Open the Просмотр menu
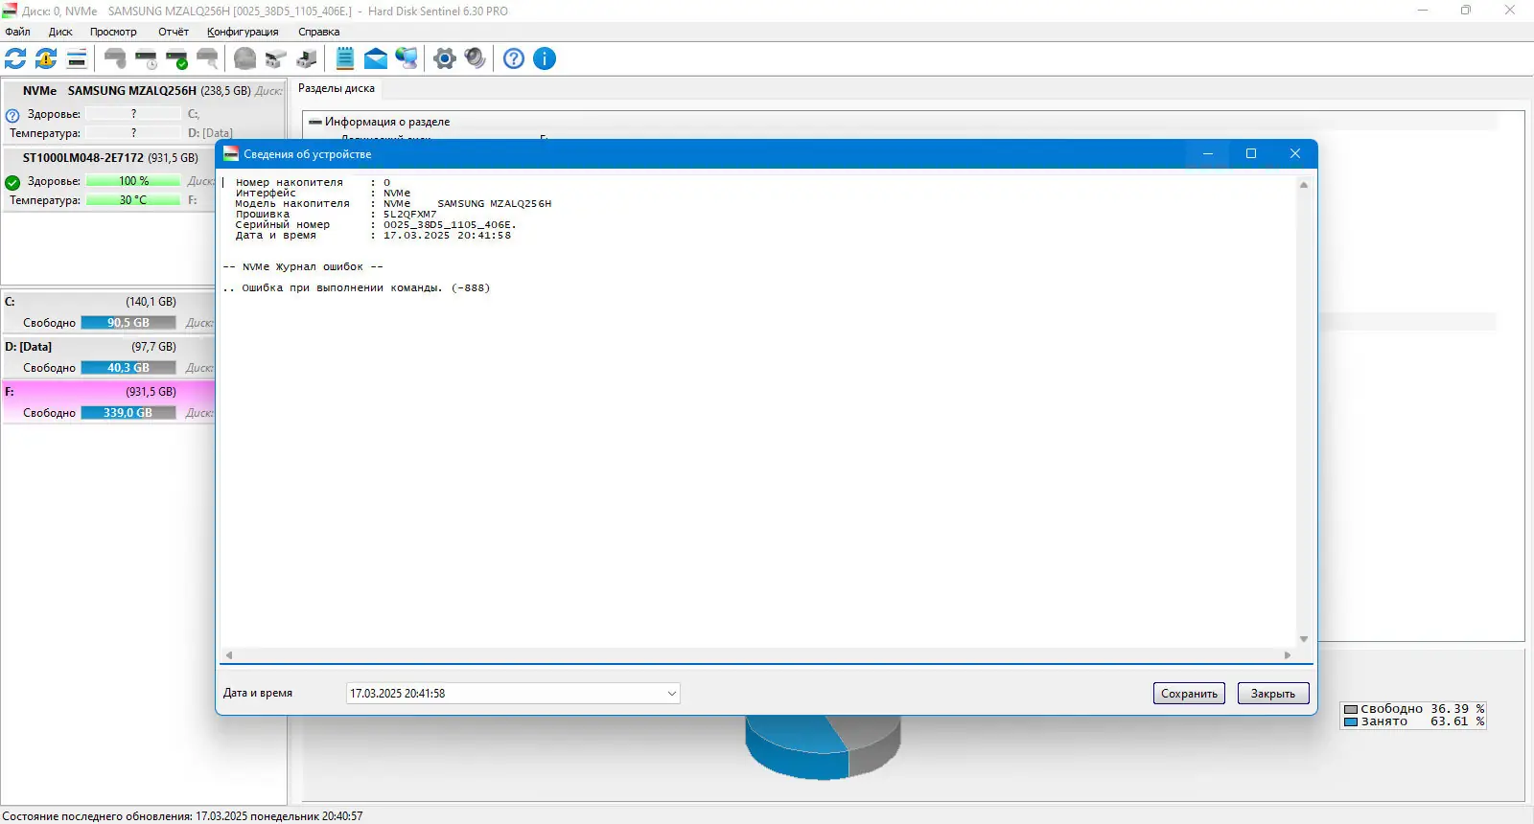 pyautogui.click(x=113, y=32)
